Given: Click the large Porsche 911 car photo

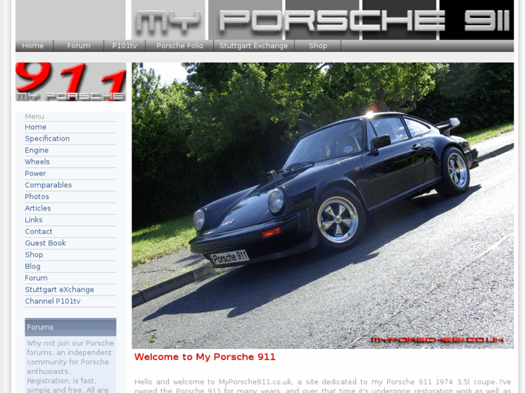Looking at the screenshot, I should 323,206.
